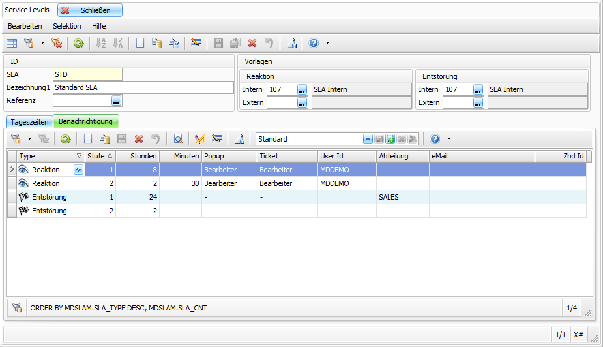Click the green refresh icon in main toolbar

(x=78, y=43)
